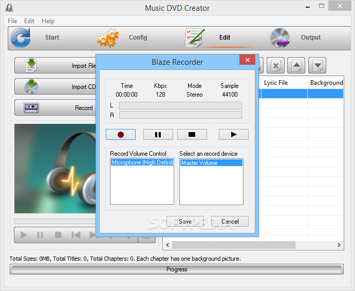Click the Import File button
The image size is (355, 291).
[55, 65]
